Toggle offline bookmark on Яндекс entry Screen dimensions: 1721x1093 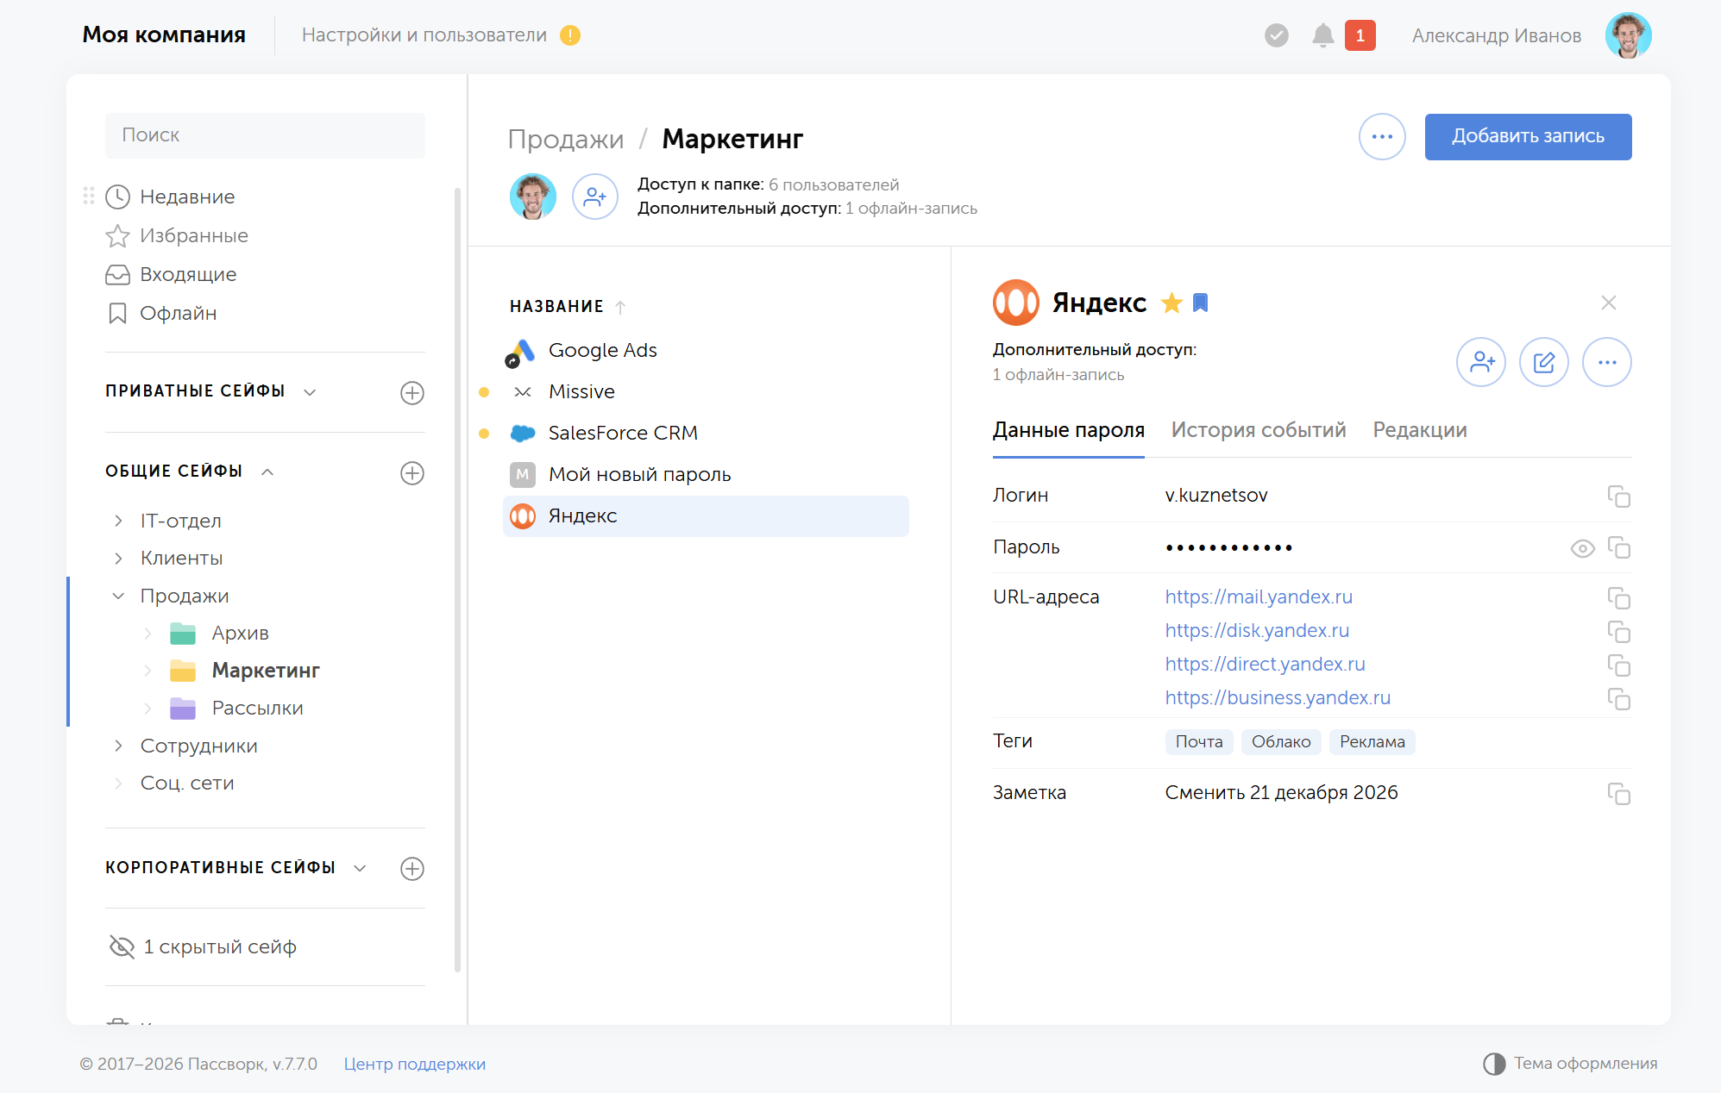1200,303
